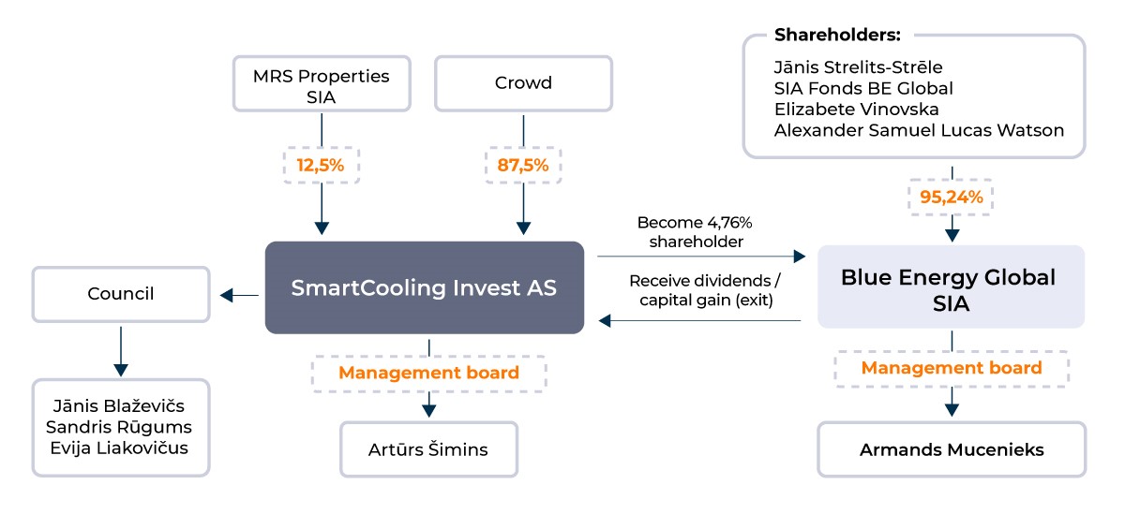Click the name Sandris Rūgums
This screenshot has width=1125, height=514.
pos(119,427)
